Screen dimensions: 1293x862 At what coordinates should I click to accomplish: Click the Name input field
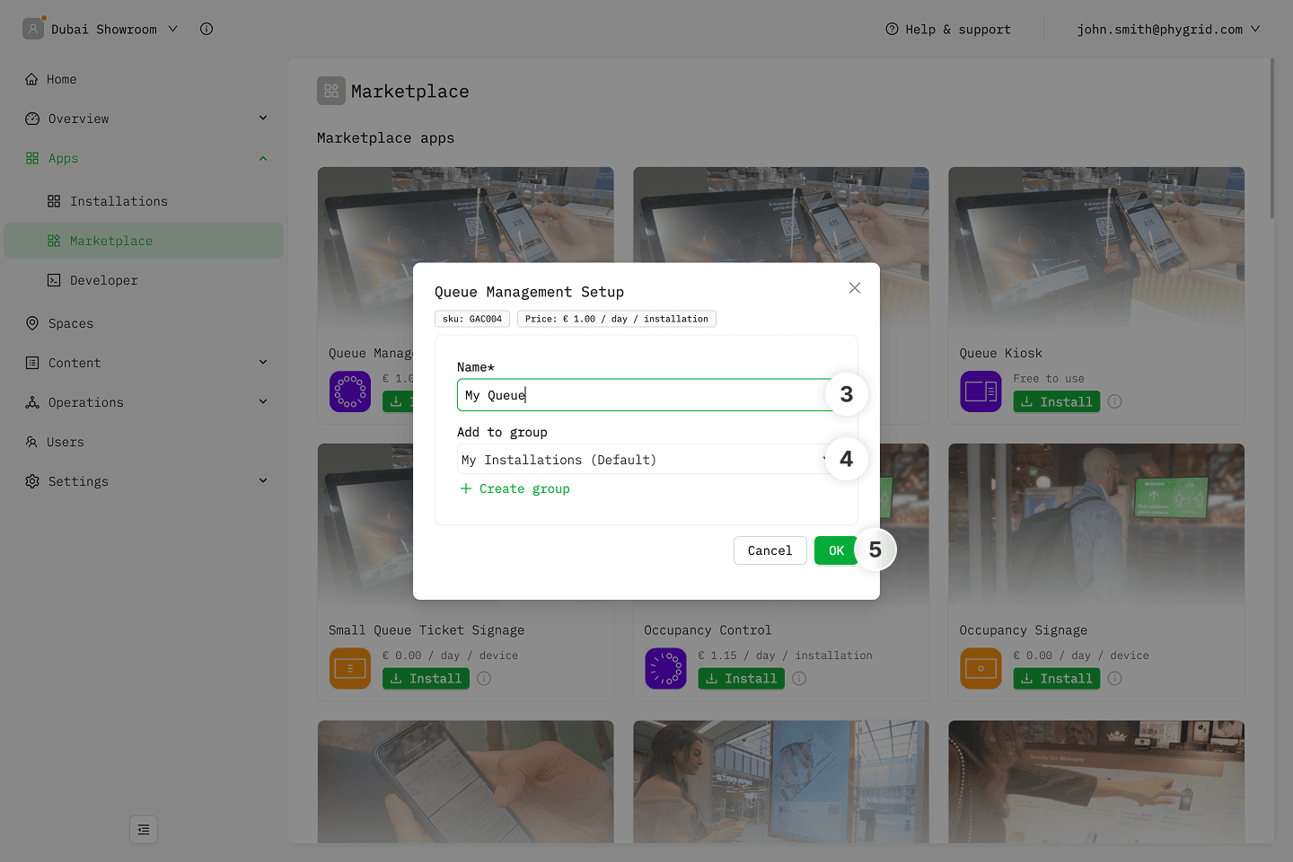pyautogui.click(x=642, y=395)
